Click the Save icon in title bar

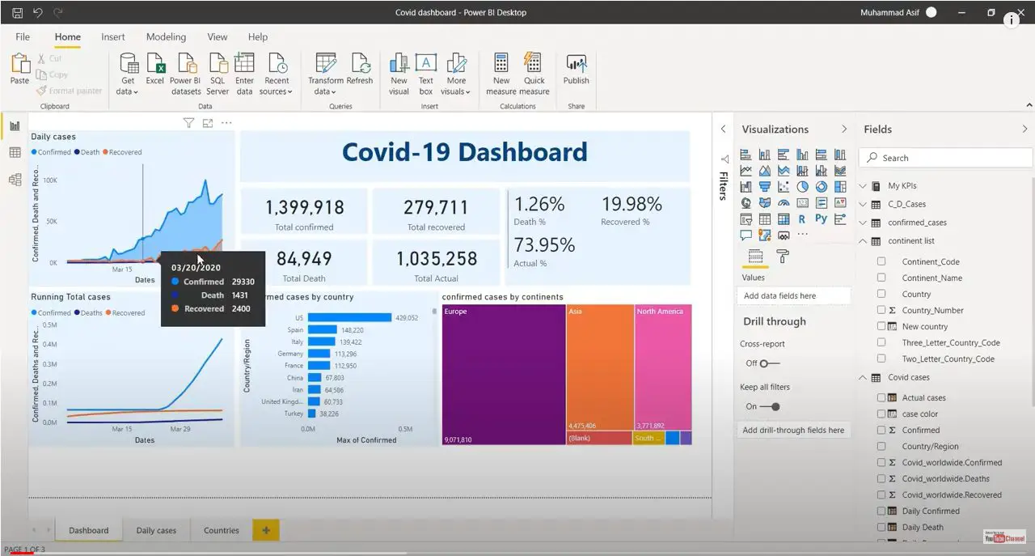[17, 13]
